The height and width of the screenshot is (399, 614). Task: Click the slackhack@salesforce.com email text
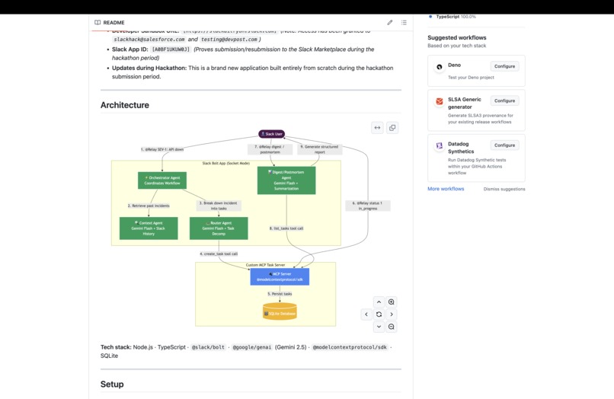coord(149,40)
